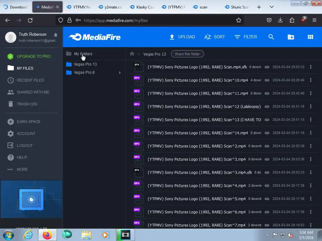Open the search magnifier in MediaFire toolbar

coord(271,37)
